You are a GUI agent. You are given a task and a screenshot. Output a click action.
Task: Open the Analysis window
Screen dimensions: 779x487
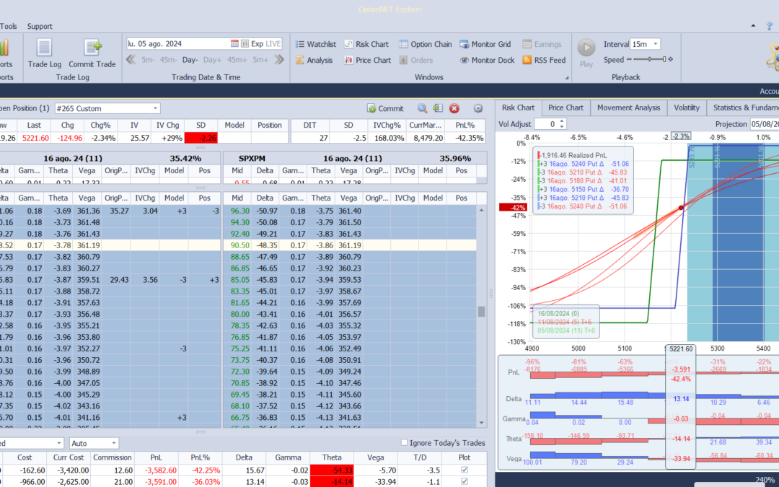click(314, 60)
